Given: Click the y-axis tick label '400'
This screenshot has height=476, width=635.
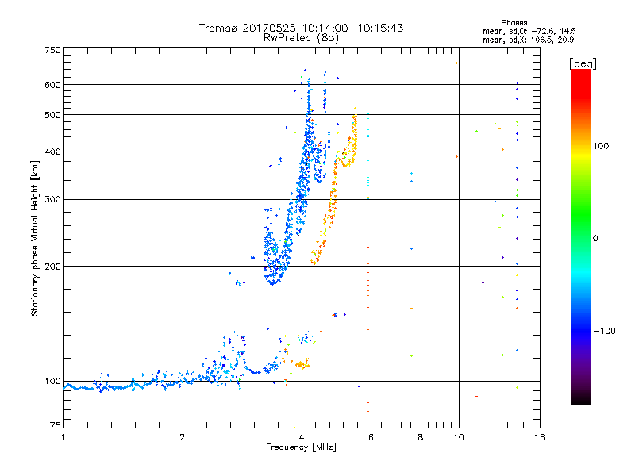Looking at the screenshot, I should click(x=52, y=152).
